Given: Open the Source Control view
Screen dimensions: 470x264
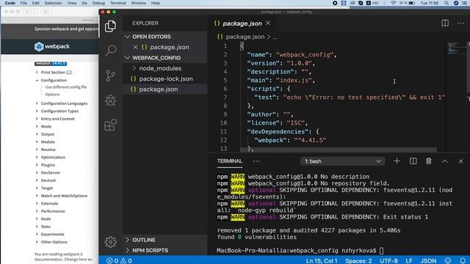Looking at the screenshot, I should [110, 76].
